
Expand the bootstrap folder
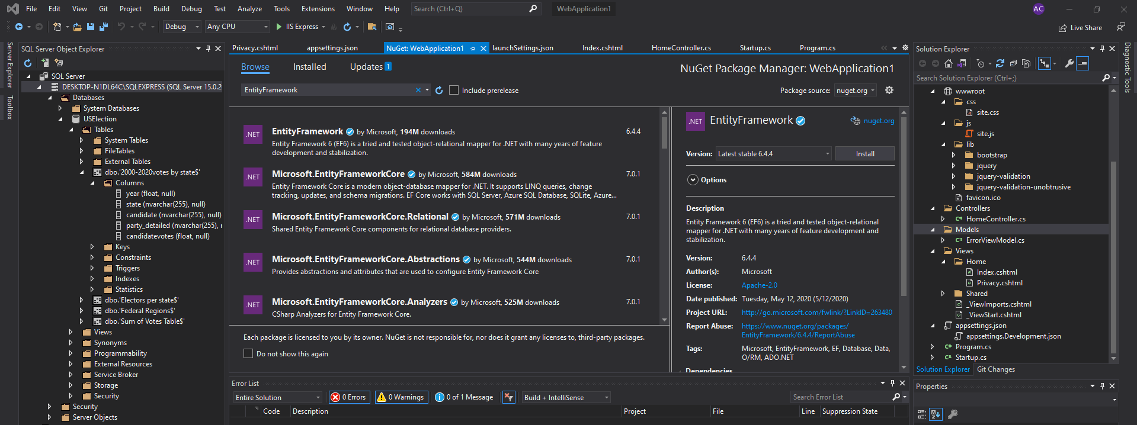(x=953, y=155)
